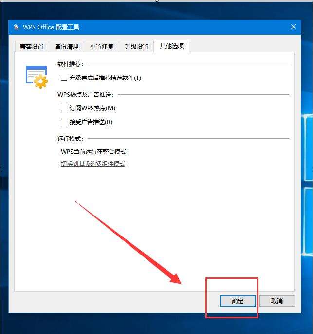The image size is (313, 334).
Task: Enable 升级完成后推荐精选软件 checkbox
Action: click(64, 78)
